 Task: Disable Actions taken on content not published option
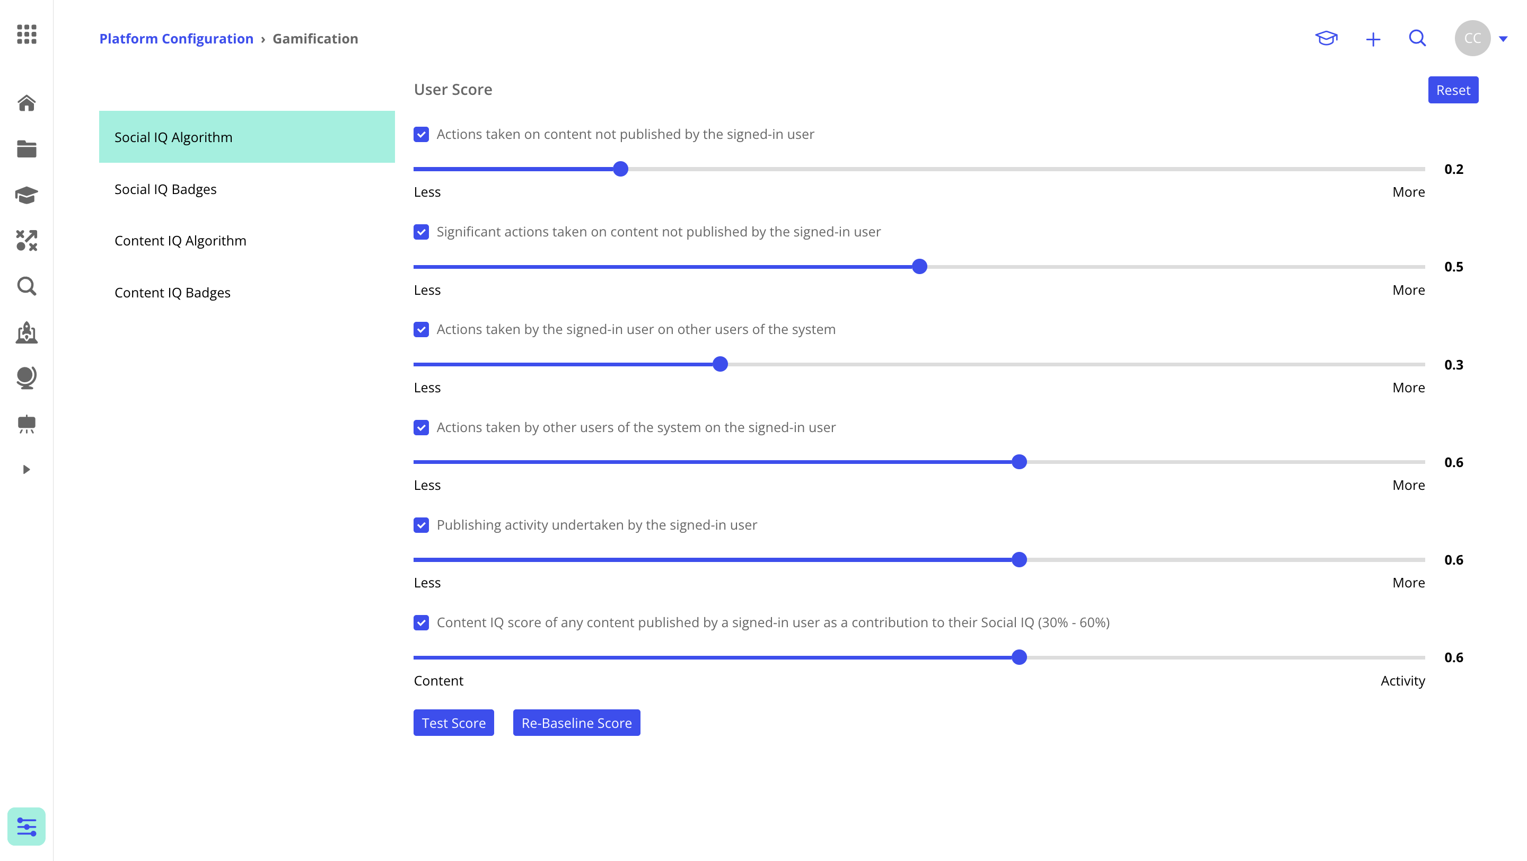(422, 134)
